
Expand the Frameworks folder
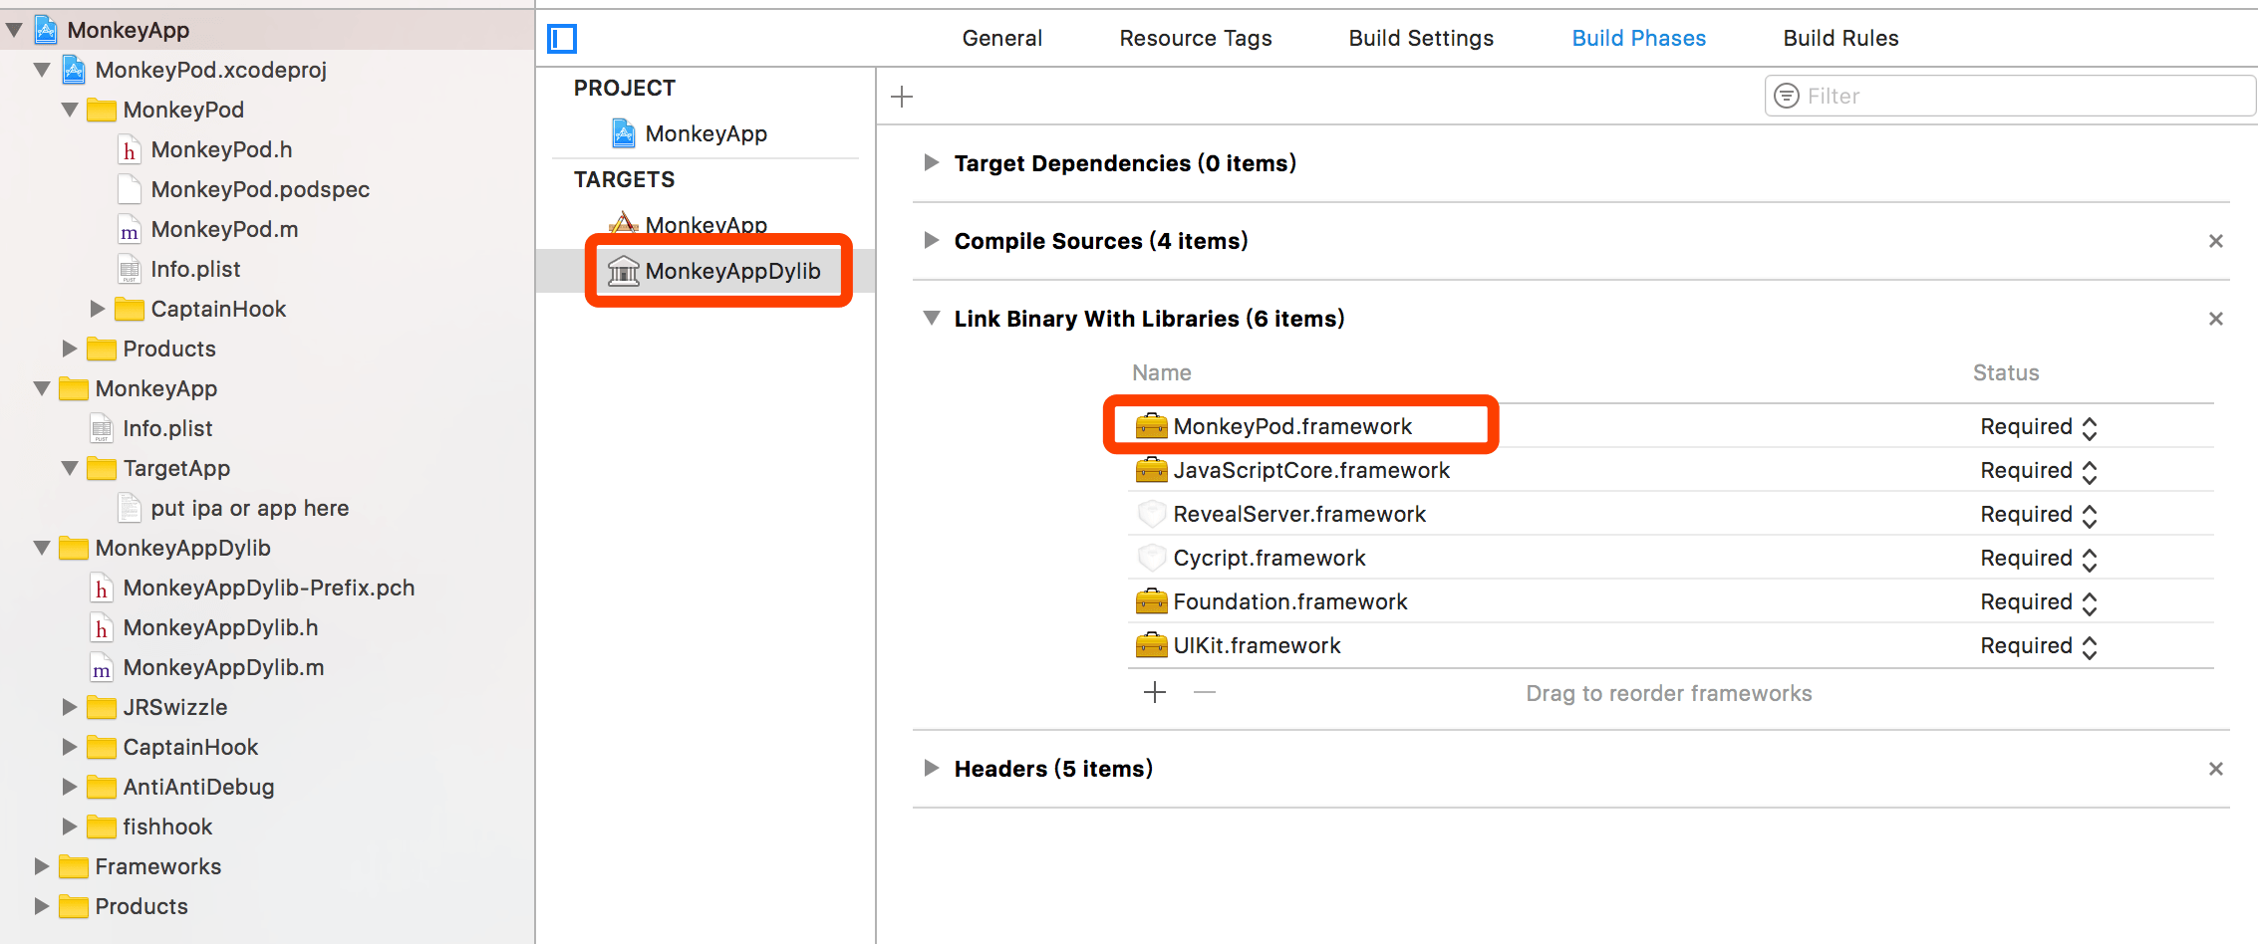[x=42, y=866]
